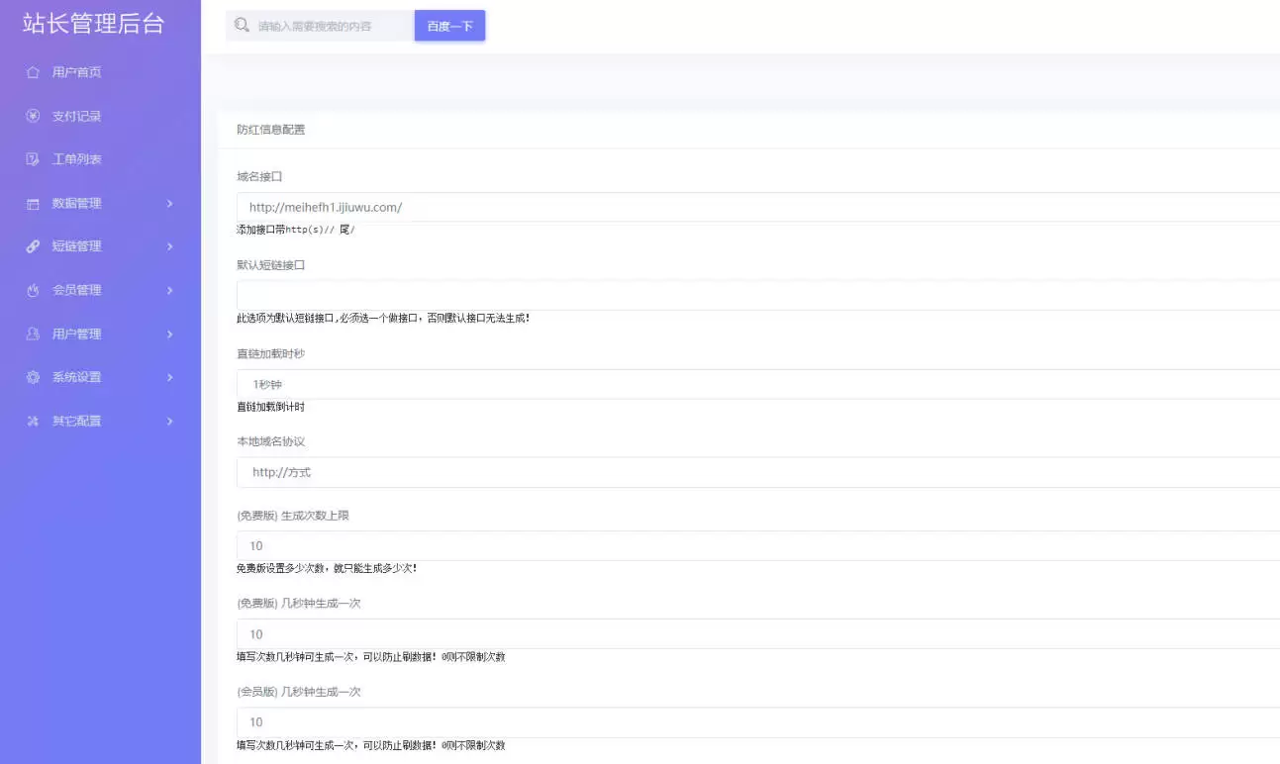Go to 用户首页 in sidebar
1280x764 pixels.
pyautogui.click(x=77, y=72)
